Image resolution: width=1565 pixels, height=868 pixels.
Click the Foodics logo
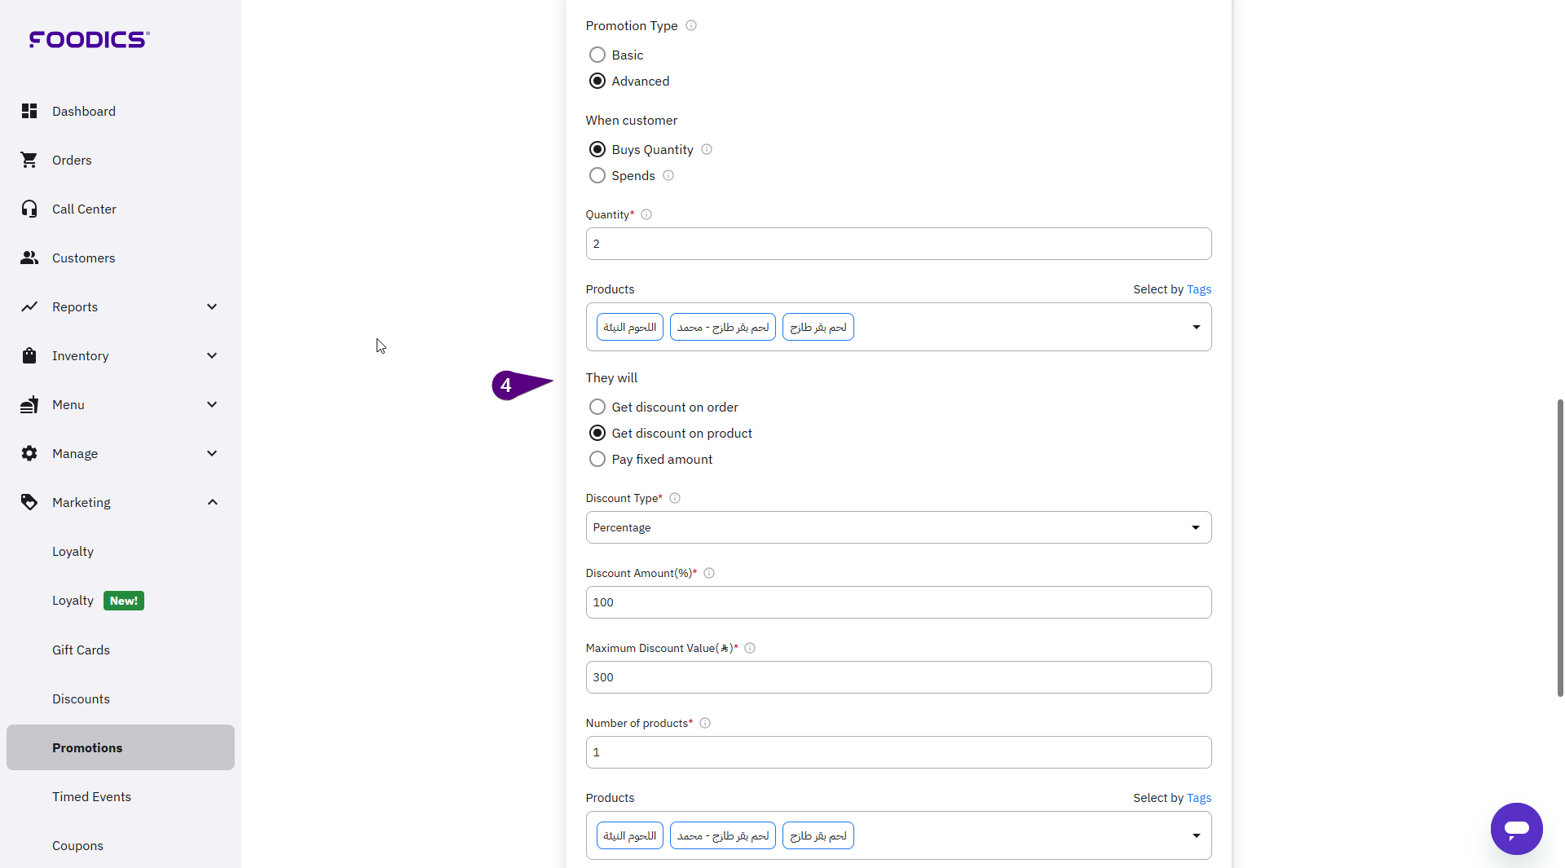pyautogui.click(x=89, y=39)
